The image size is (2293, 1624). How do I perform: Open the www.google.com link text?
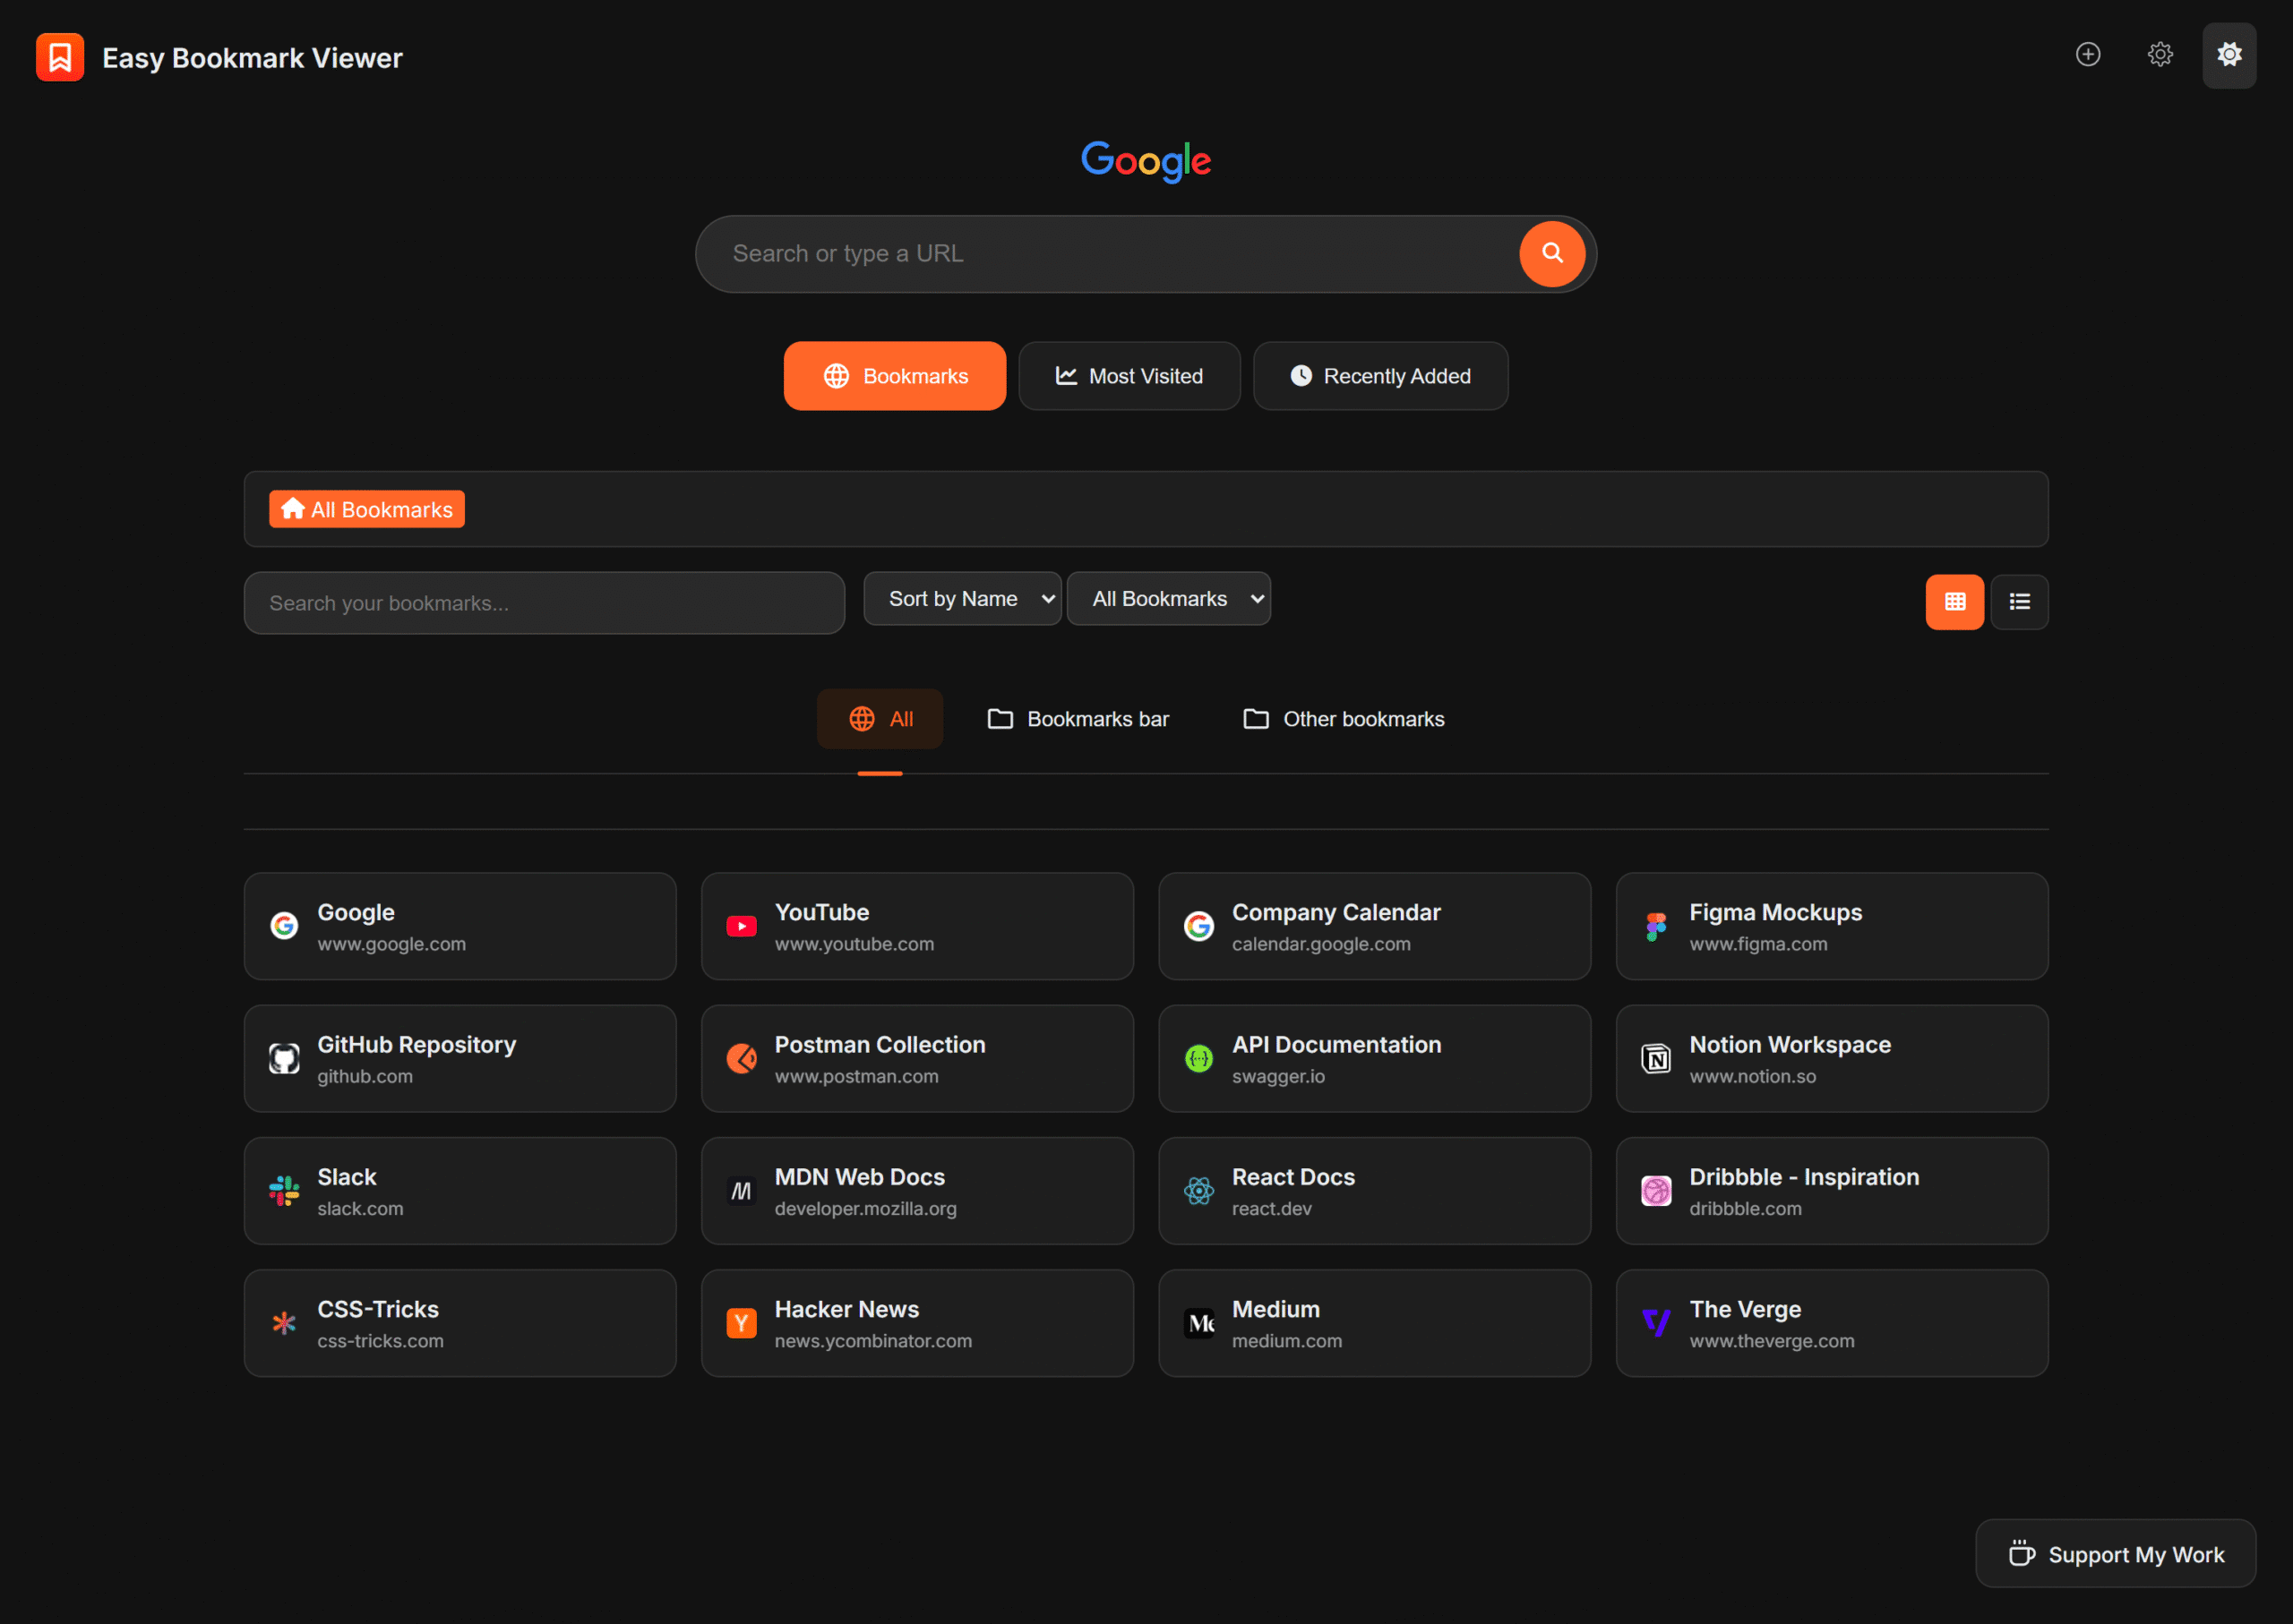click(391, 944)
